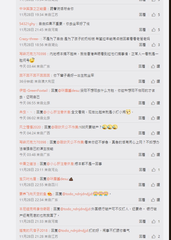Thumbs-up the 风之憧憬2020 comment
171x240 pixels.
[153, 133]
